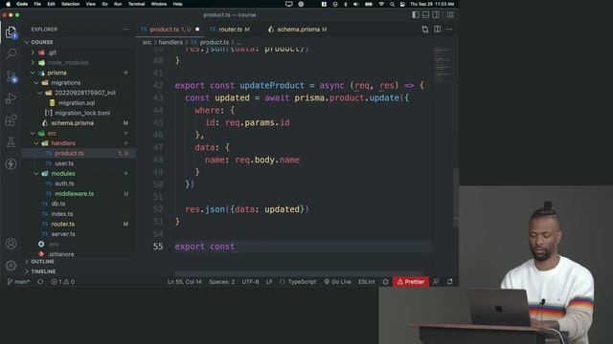Synchronize changes icon in status bar

click(x=40, y=282)
